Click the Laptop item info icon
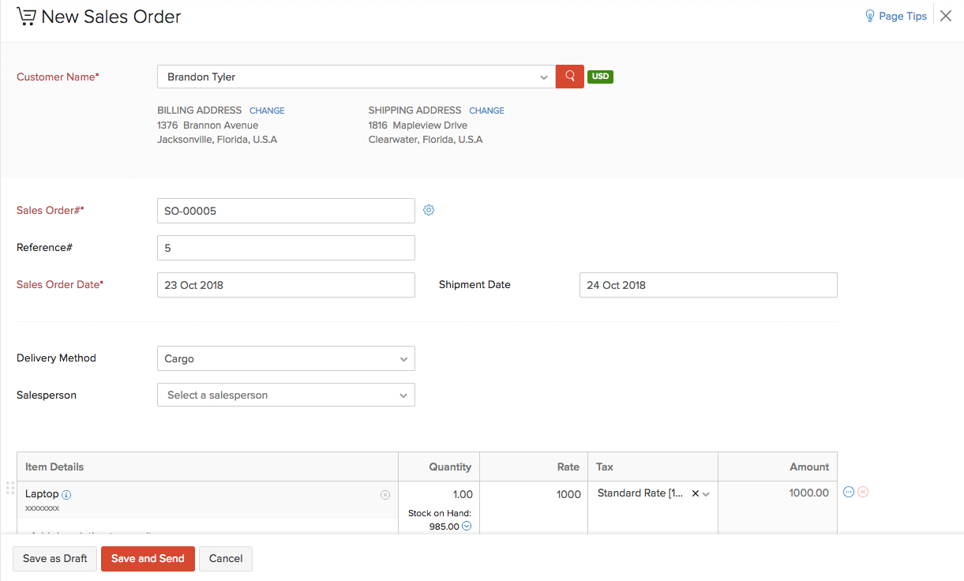 tap(66, 495)
